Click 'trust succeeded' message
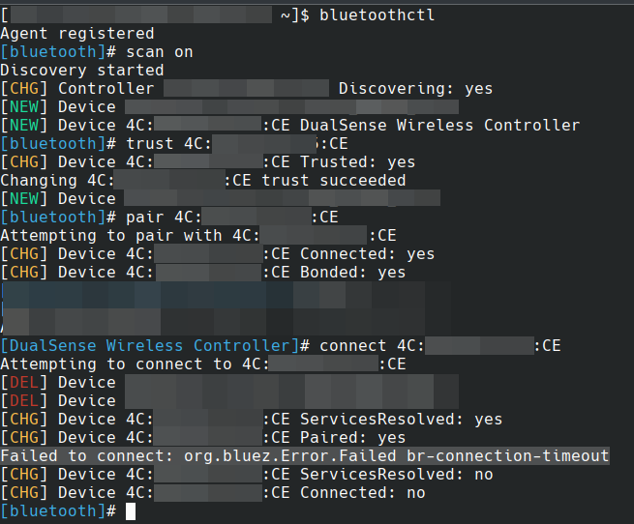634x524 pixels. tap(334, 181)
